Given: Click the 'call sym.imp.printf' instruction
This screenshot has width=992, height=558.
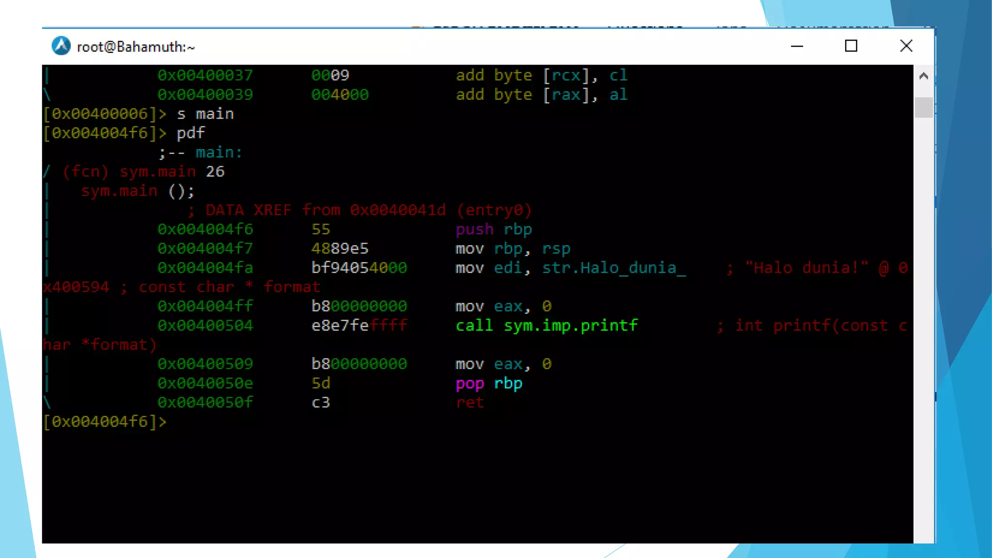Looking at the screenshot, I should pos(546,325).
